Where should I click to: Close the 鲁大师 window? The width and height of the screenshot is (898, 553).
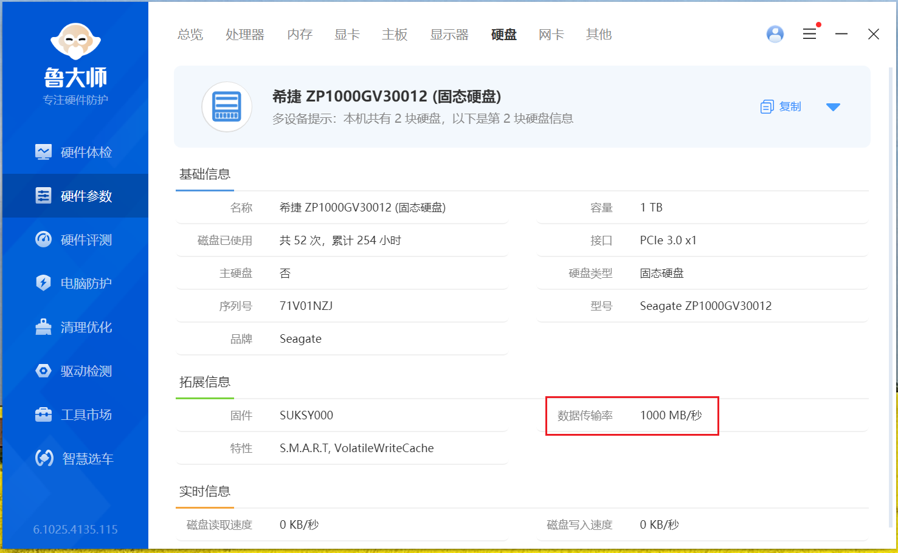tap(874, 34)
